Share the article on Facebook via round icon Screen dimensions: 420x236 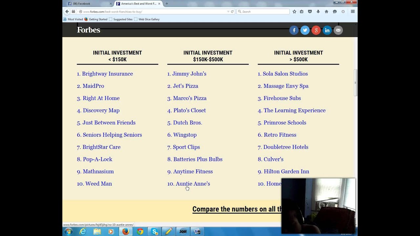pyautogui.click(x=294, y=30)
